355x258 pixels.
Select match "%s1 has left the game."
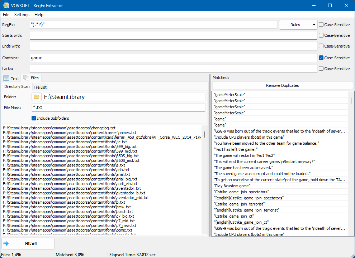pos(236,149)
